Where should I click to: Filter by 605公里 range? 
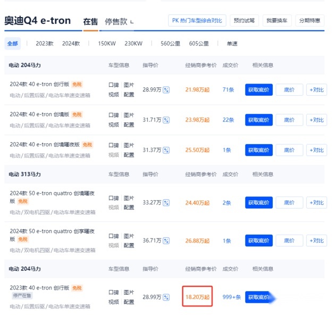click(199, 44)
